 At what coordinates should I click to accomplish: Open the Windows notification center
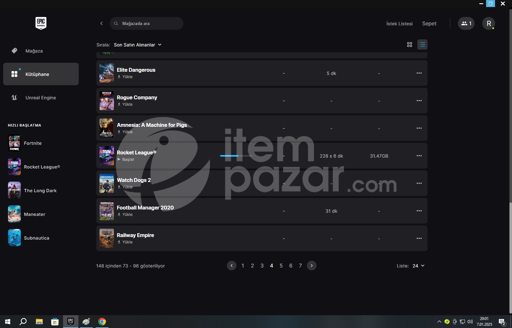tap(502, 322)
